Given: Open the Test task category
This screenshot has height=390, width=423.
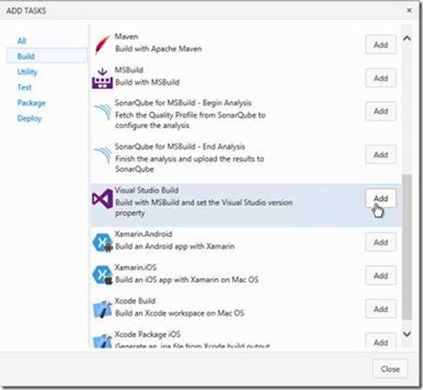Looking at the screenshot, I should tap(25, 87).
